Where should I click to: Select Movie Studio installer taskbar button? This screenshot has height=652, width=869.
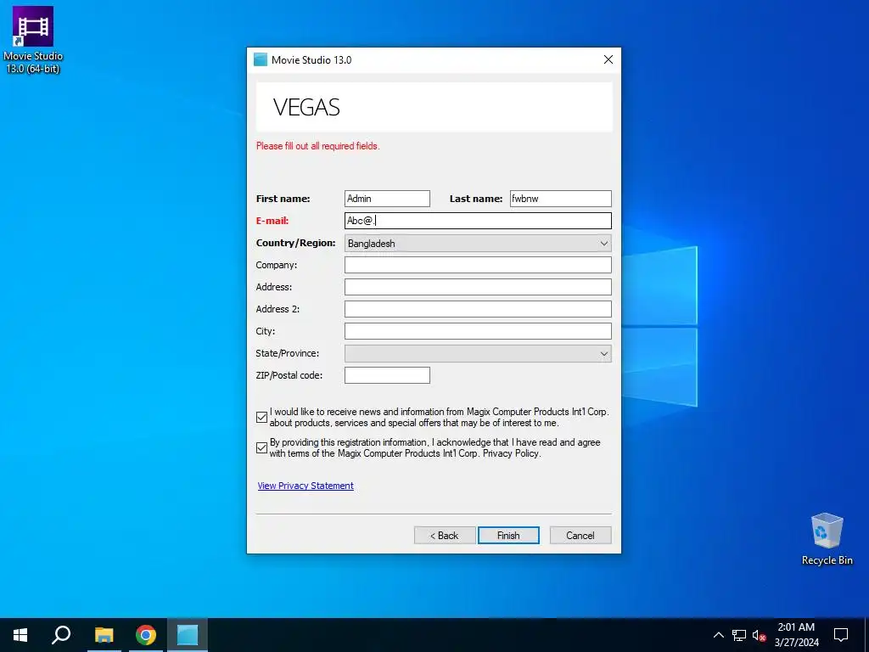tap(188, 635)
